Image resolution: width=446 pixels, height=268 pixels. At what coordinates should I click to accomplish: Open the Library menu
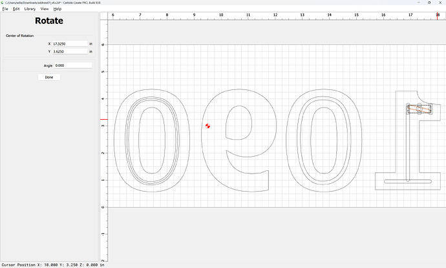pyautogui.click(x=30, y=9)
